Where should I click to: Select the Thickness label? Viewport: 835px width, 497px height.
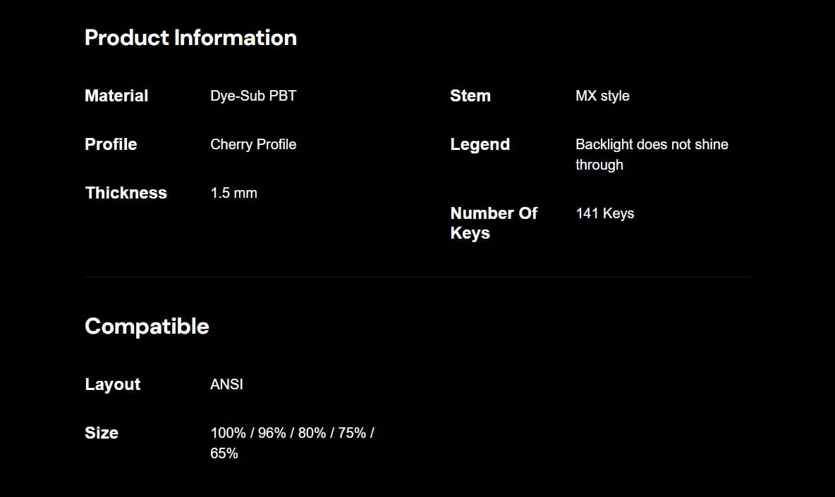tap(126, 192)
